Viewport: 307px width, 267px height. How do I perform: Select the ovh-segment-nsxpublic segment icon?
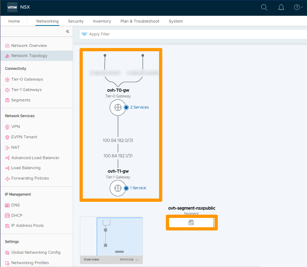click(191, 223)
